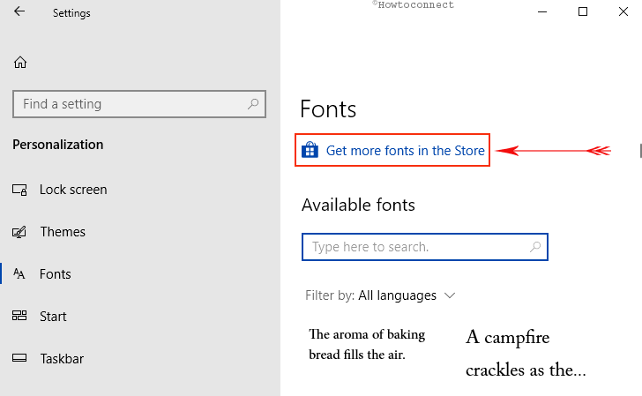Screen dimensions: 642x396
Task: Open font preview 'The aroma of baking bread'
Action: point(367,344)
